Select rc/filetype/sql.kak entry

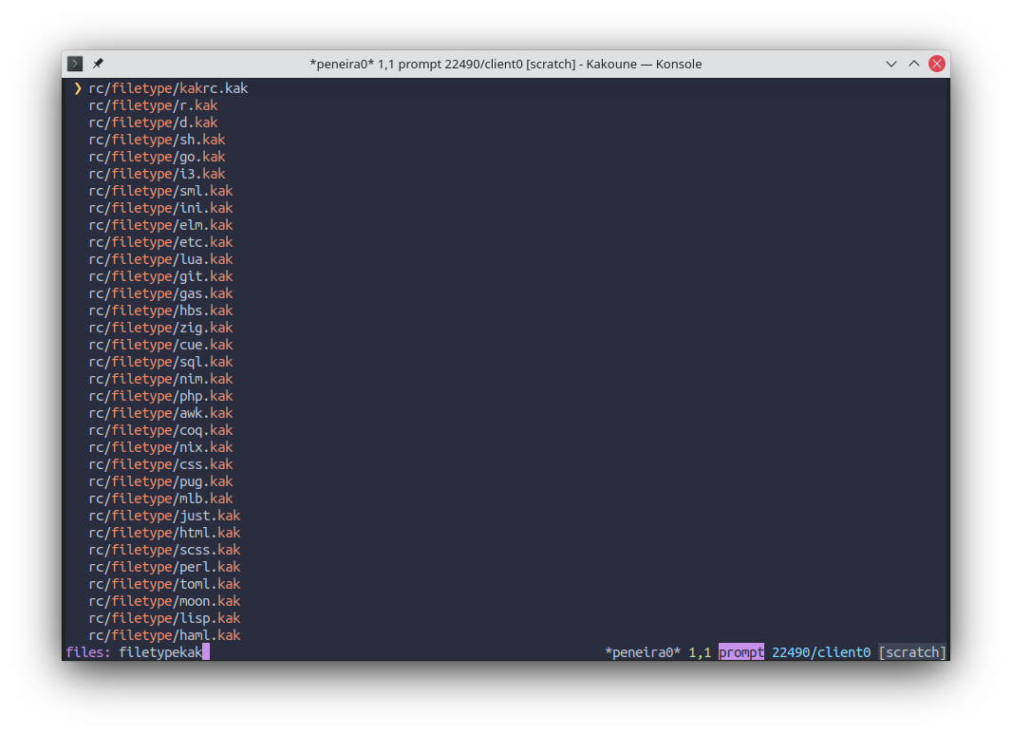pyautogui.click(x=160, y=362)
